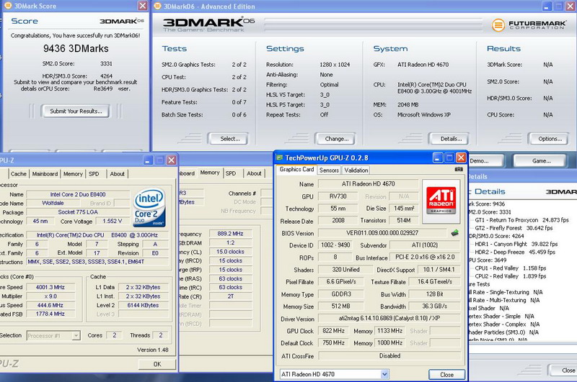Select Memory tab in second CPU-Z window

coord(210,173)
